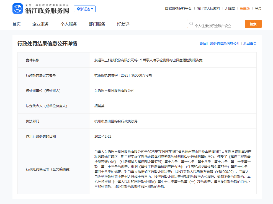Open the 国家政务服务平台 link
273x204 pixels.
(x=178, y=9)
